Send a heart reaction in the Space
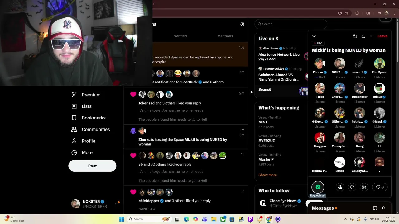399x224 pixels. coord(352,187)
